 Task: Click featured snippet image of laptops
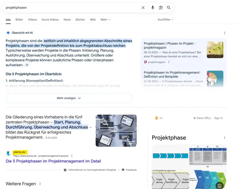tap(116, 131)
